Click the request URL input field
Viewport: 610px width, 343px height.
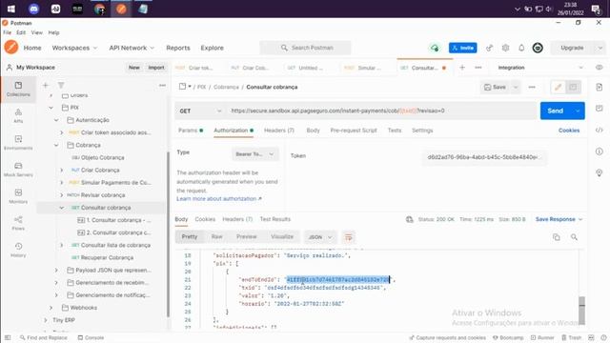coord(381,111)
